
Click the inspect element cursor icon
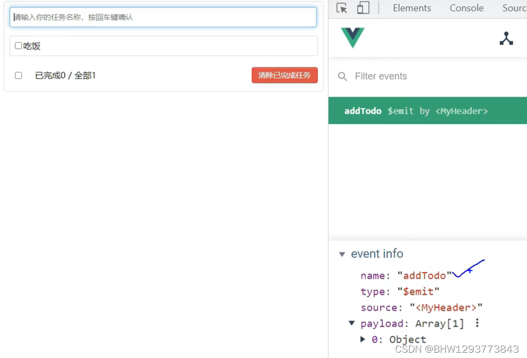click(341, 8)
